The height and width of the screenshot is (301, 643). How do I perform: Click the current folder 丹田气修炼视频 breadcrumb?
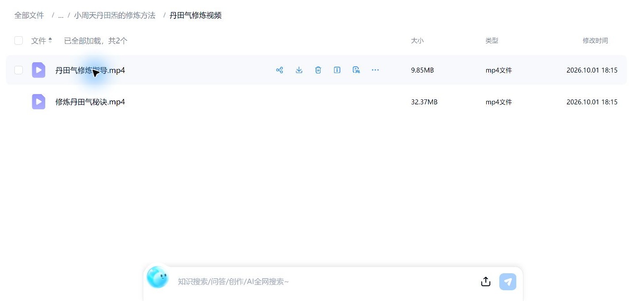pos(195,16)
